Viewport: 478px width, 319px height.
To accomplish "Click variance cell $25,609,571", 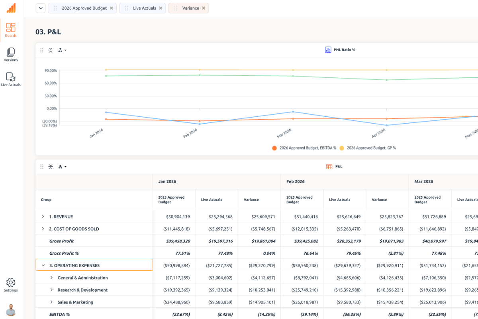I will tap(259, 217).
